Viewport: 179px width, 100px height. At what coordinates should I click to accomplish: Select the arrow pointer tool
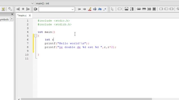point(112,9)
